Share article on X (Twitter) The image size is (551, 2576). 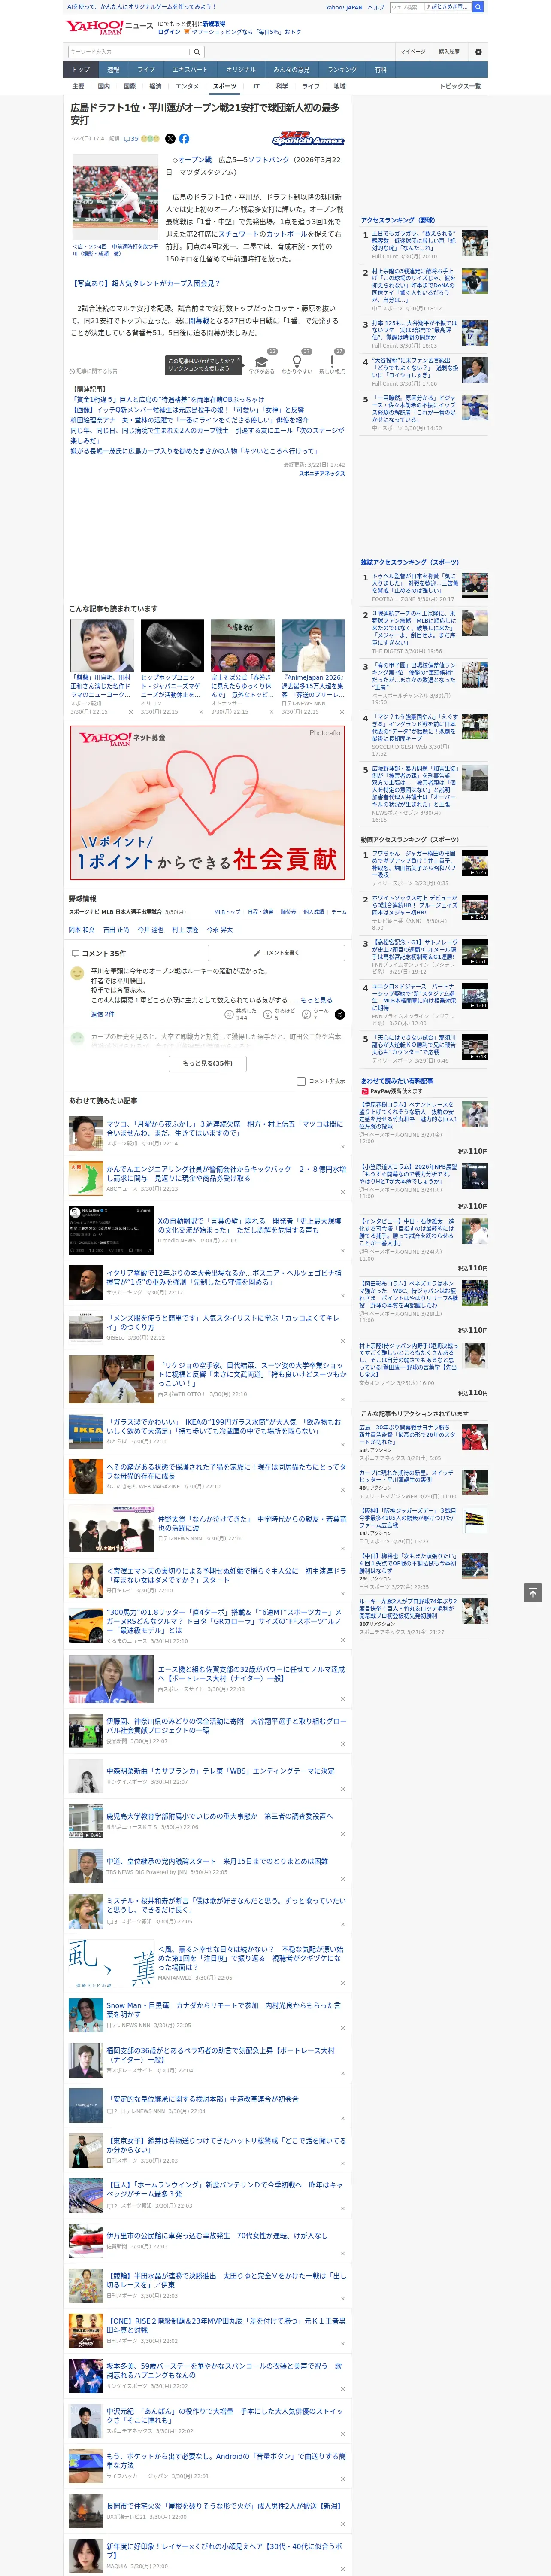170,139
